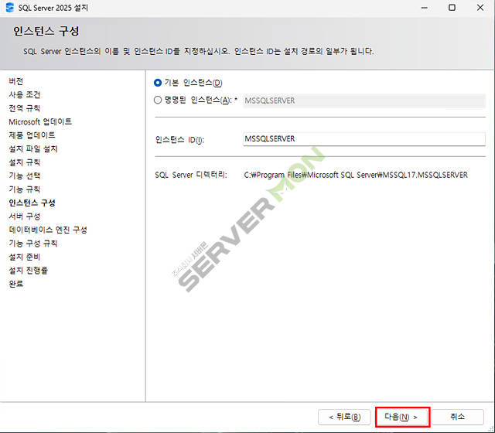
Task: Click the 취소 button
Action: (457, 417)
